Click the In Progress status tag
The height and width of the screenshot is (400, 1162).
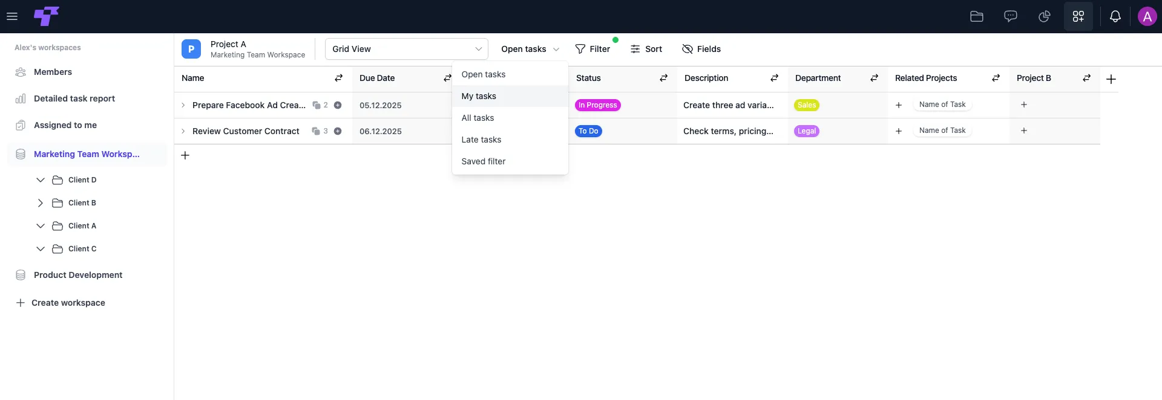click(x=598, y=105)
